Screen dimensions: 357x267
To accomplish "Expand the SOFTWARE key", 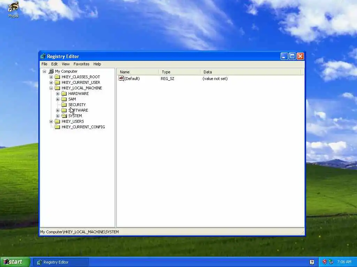I will click(x=58, y=110).
